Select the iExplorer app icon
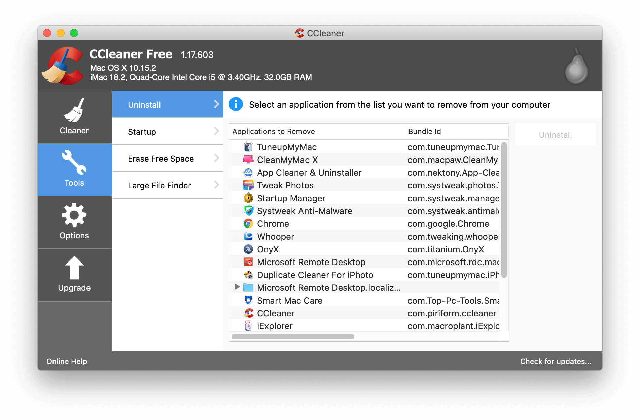Screen dimensions: 640x420 coord(248,326)
